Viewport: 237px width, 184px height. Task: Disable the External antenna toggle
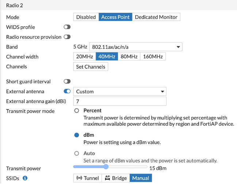67,91
